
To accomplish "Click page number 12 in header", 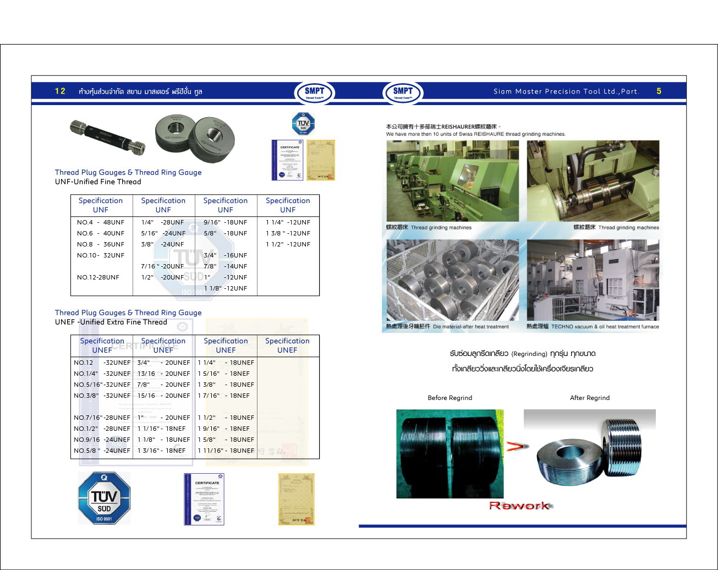I will click(x=61, y=91).
